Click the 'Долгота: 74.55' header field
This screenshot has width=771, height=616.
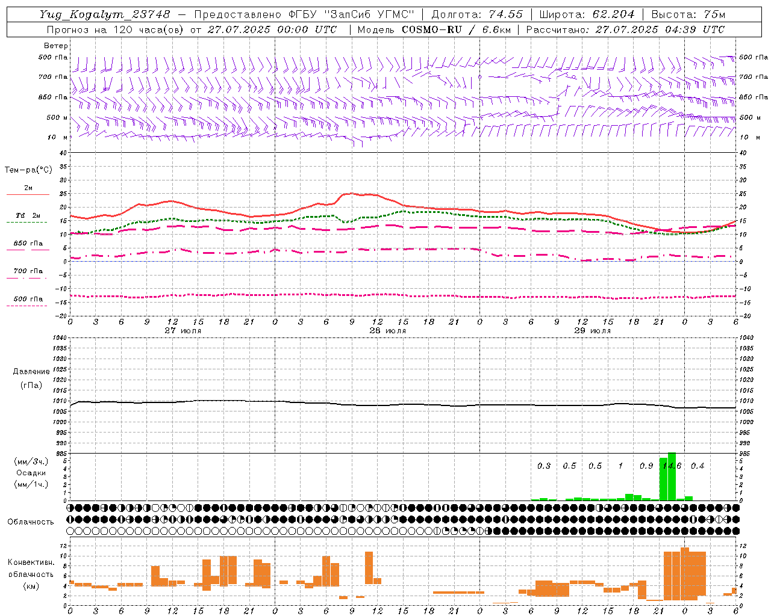(x=477, y=14)
